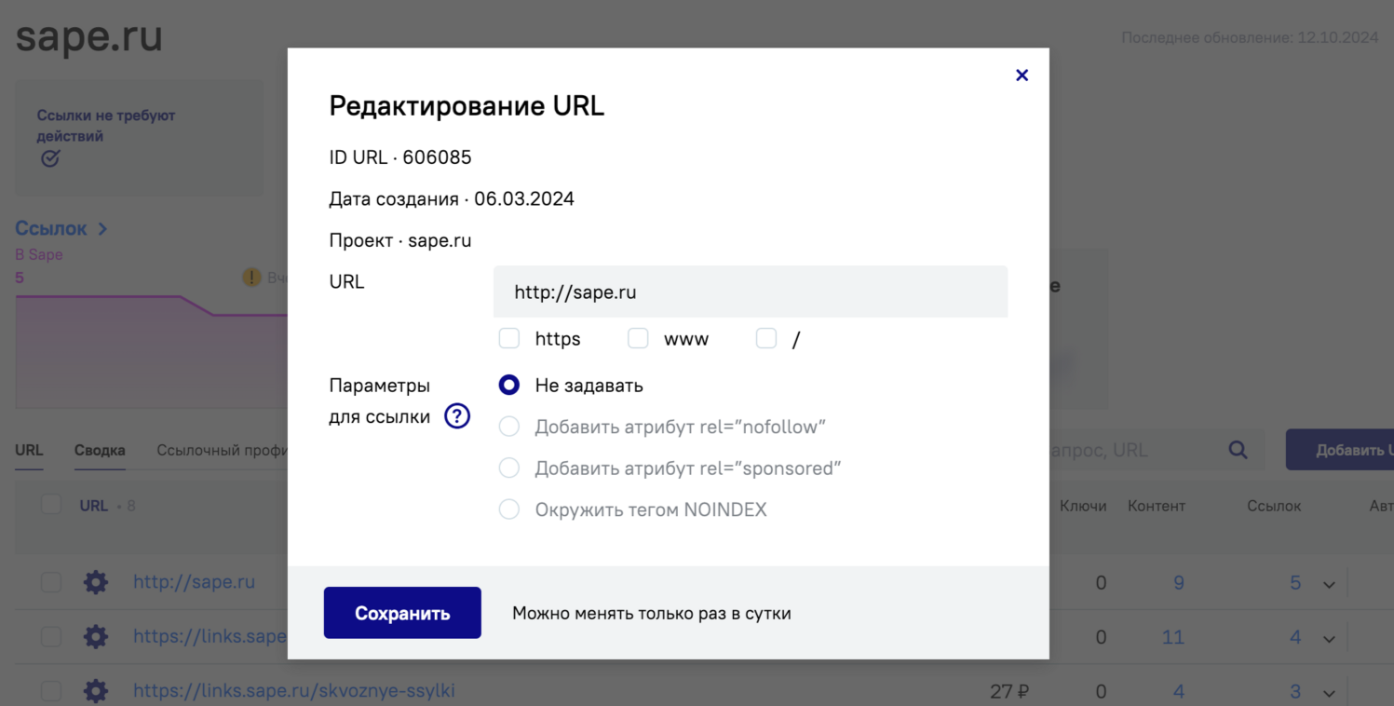The image size is (1394, 706).
Task: Open settings gear for http://sape.ru row
Action: (96, 583)
